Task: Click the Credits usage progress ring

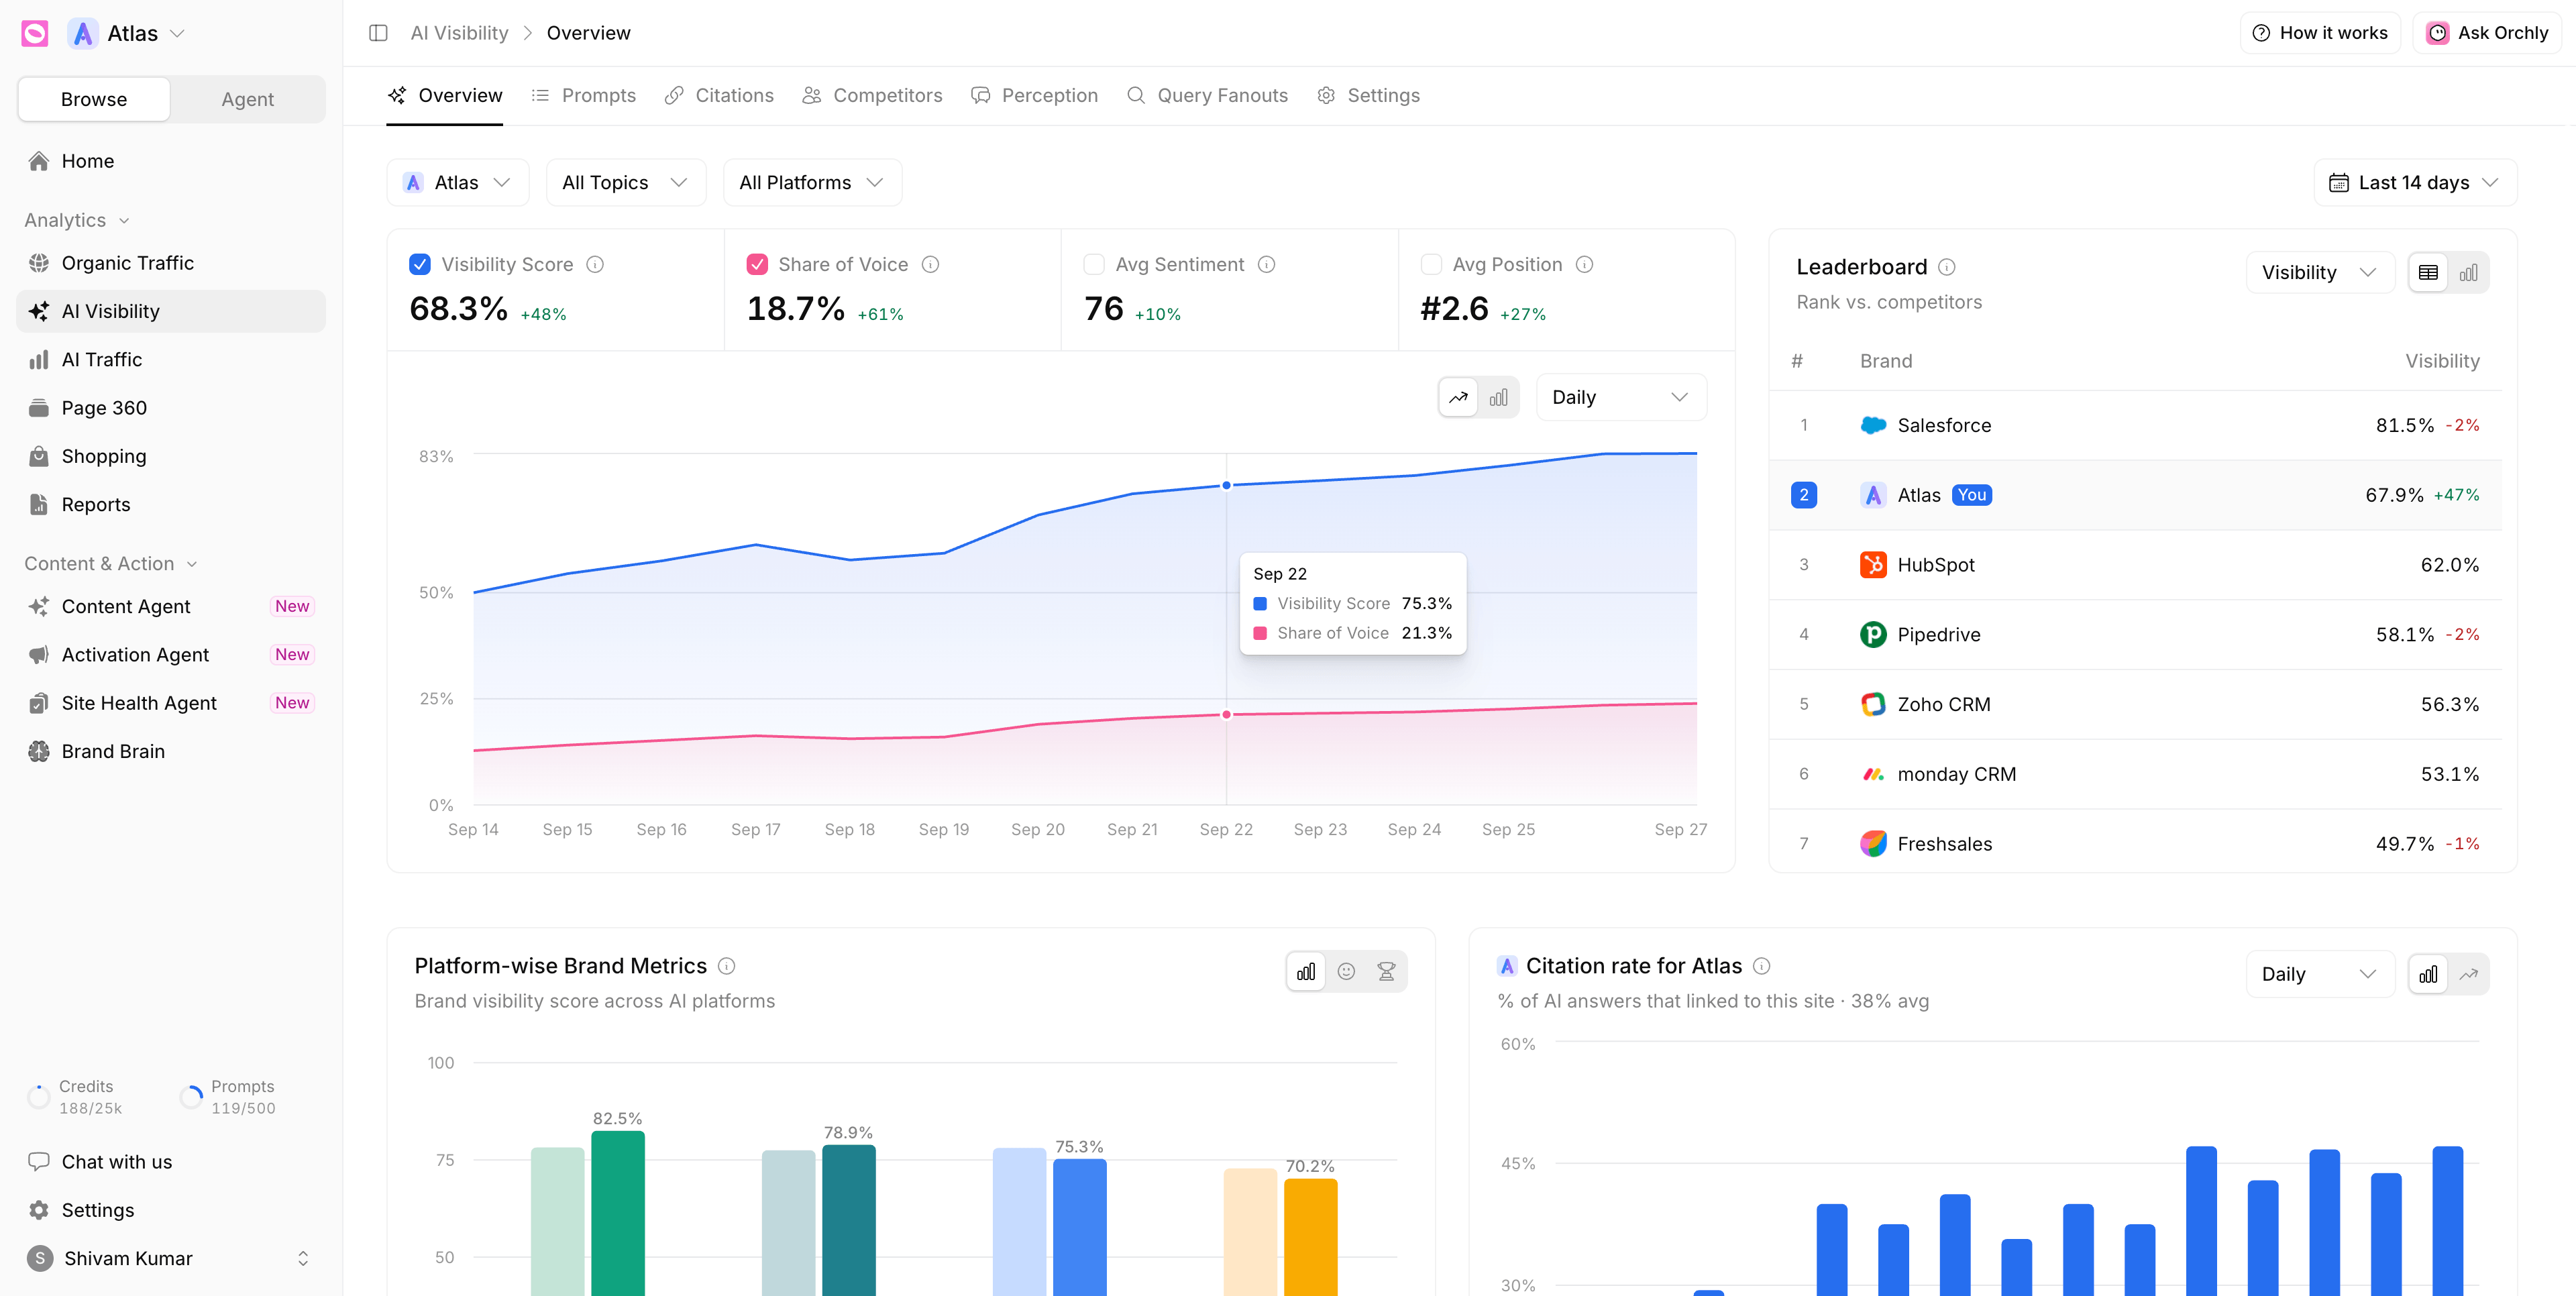Action: coord(39,1097)
